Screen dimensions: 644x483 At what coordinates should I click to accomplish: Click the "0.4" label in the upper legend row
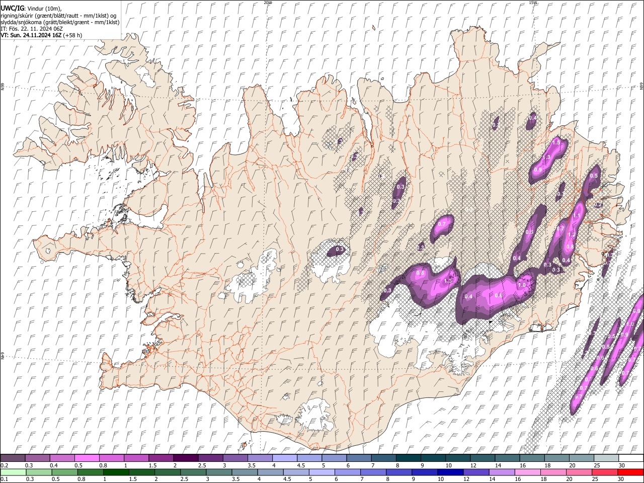(54, 465)
